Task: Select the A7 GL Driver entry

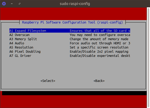Action: (70, 56)
